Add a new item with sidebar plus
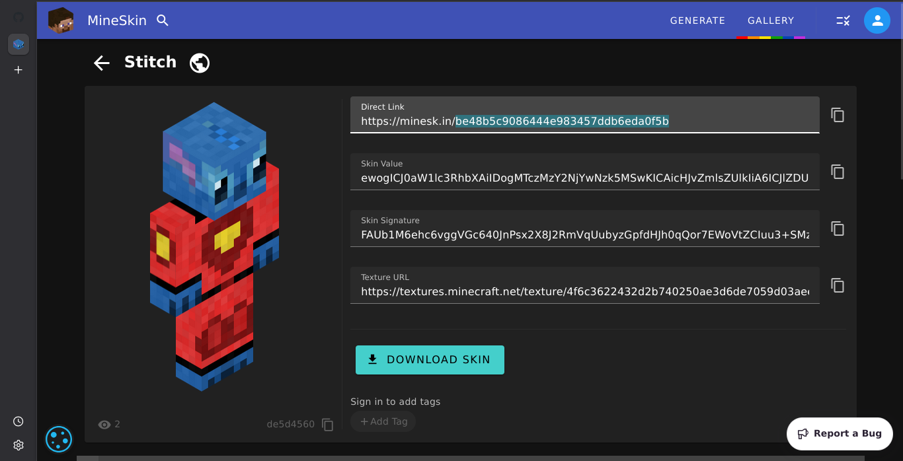 pos(19,69)
